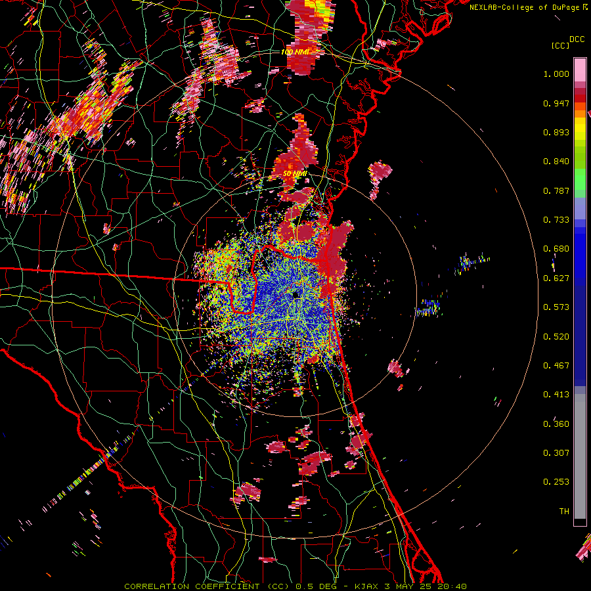This screenshot has height=591, width=591.
Task: Click the TH threshold label on scale
Action: tap(564, 512)
